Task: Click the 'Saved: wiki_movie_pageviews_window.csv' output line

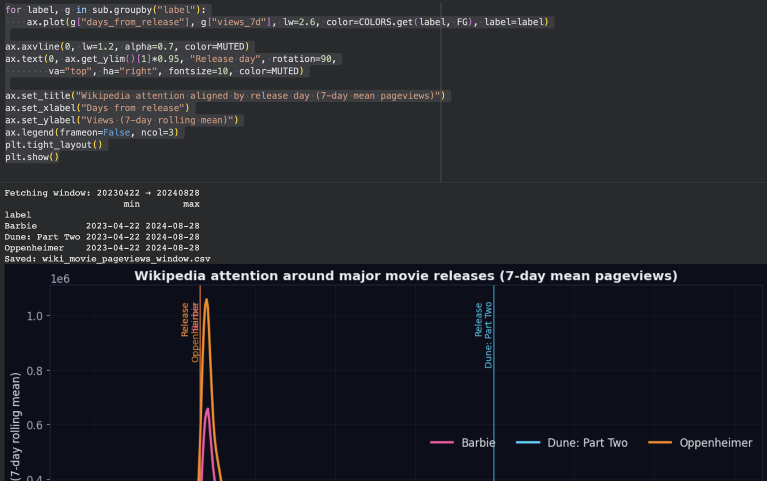Action: point(108,259)
